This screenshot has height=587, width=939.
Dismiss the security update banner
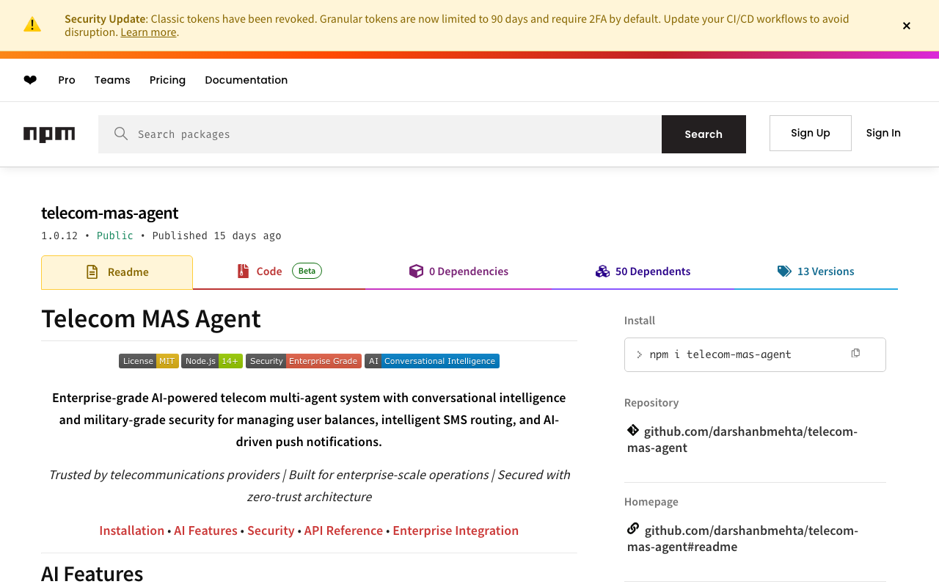[907, 26]
